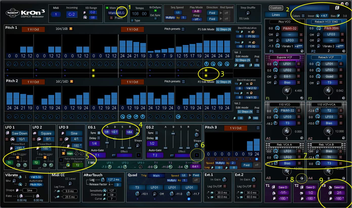Open the Euporie VCF module name label
The height and width of the screenshot is (208, 352).
pos(284,58)
